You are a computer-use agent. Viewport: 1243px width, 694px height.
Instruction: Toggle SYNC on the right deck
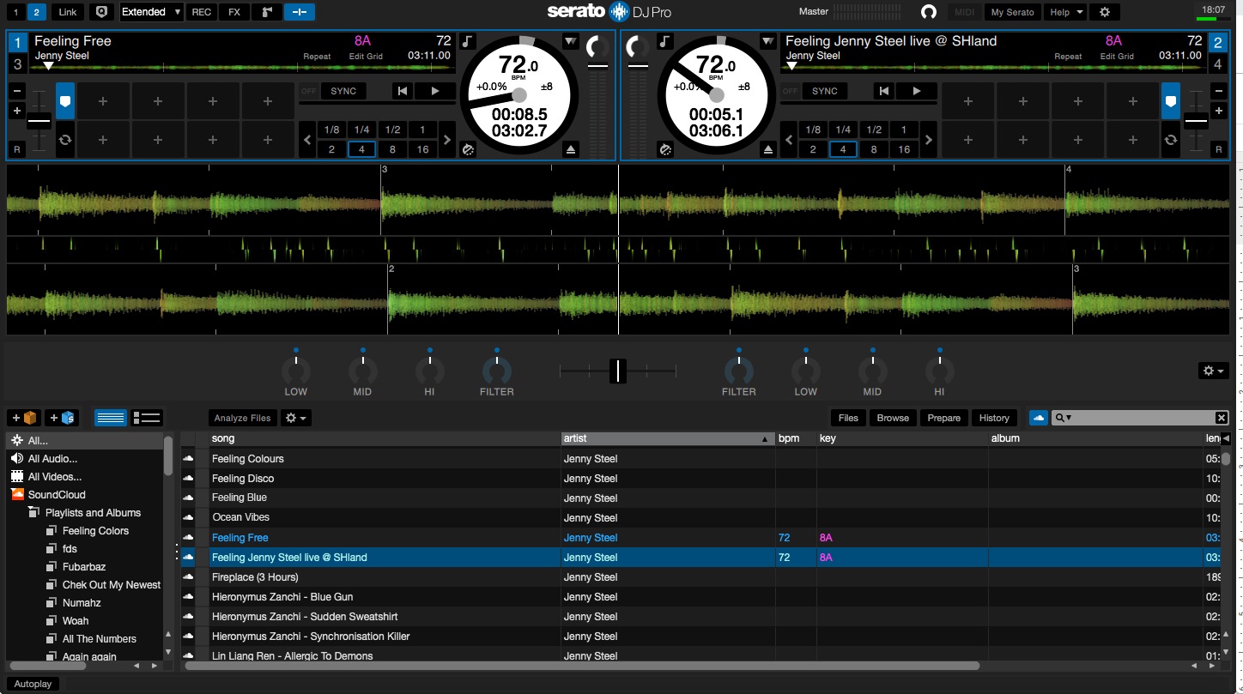(x=824, y=91)
